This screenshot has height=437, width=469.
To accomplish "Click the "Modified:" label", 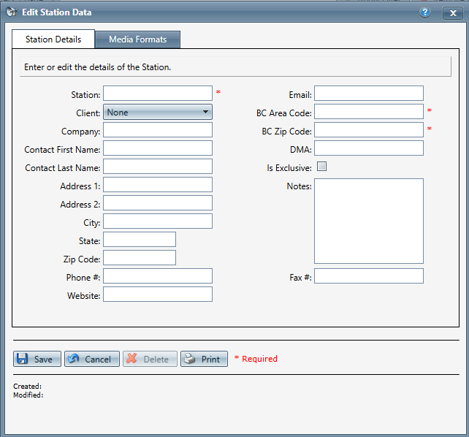I will click(28, 395).
